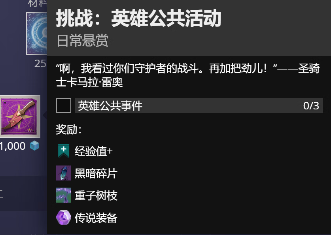Click the 重子树枝 baryon bough icon
Viewport: 331px width, 235px height.
tap(64, 195)
